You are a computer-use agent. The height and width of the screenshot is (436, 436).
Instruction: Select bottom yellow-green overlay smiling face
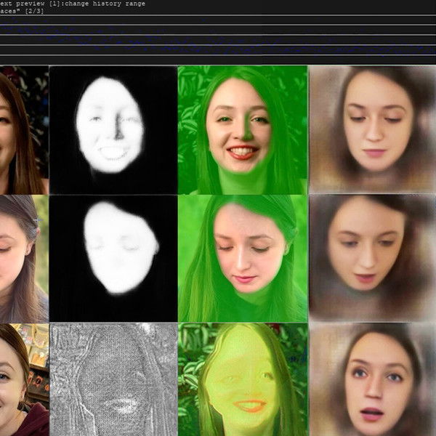[x=242, y=379]
